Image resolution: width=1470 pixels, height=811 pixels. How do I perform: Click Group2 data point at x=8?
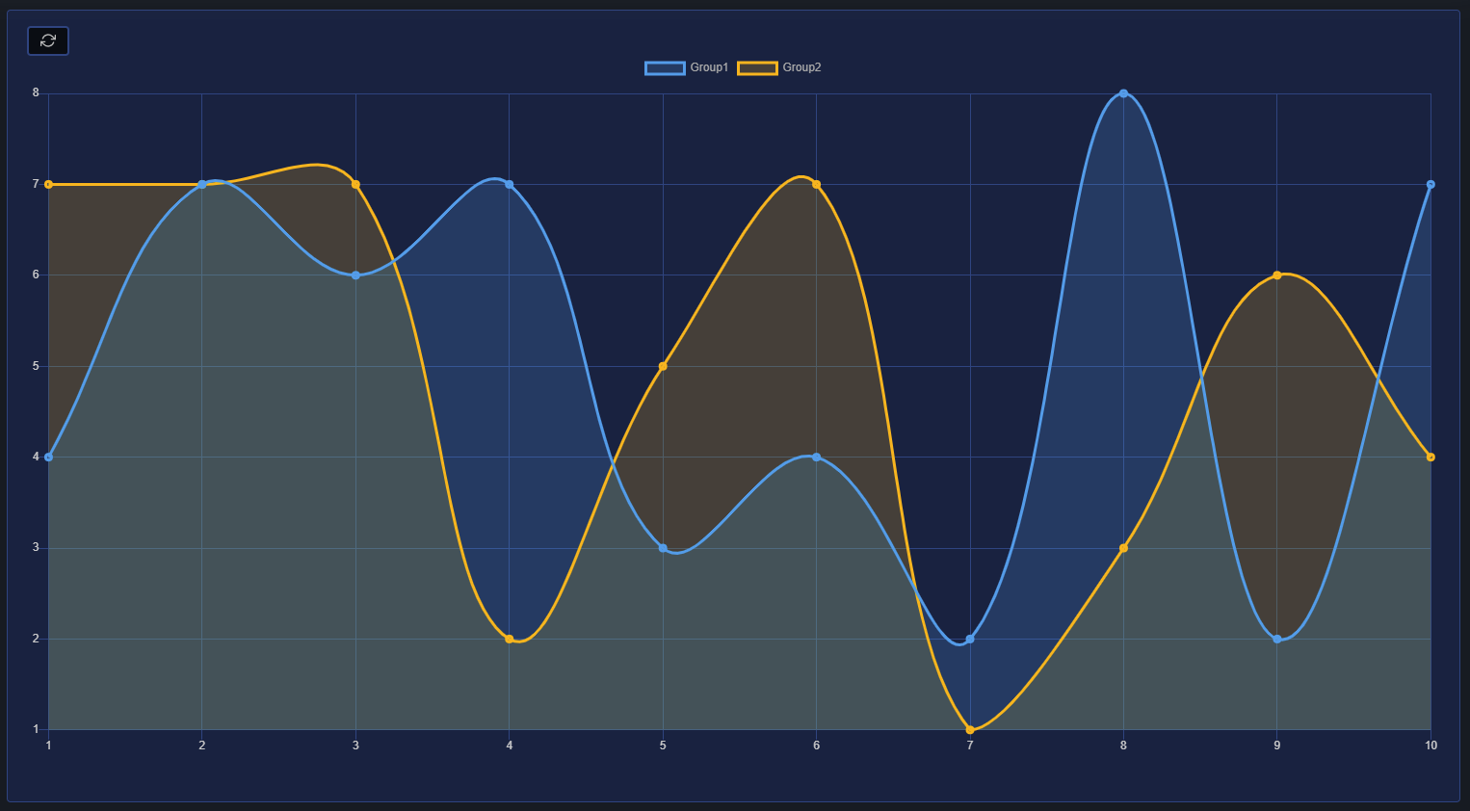coord(1123,548)
